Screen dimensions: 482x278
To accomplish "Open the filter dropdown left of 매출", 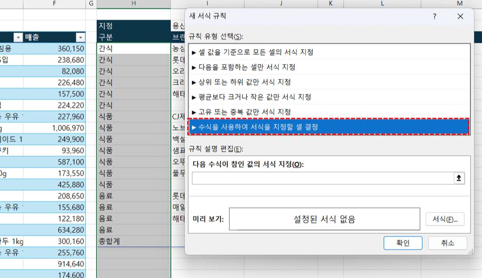I will [18, 38].
